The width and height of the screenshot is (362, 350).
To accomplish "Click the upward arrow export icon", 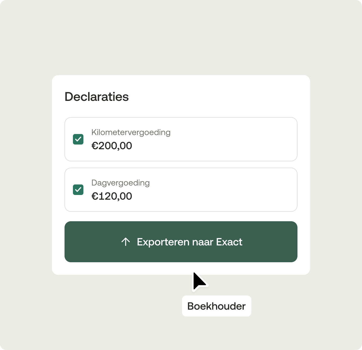I will click(x=126, y=242).
